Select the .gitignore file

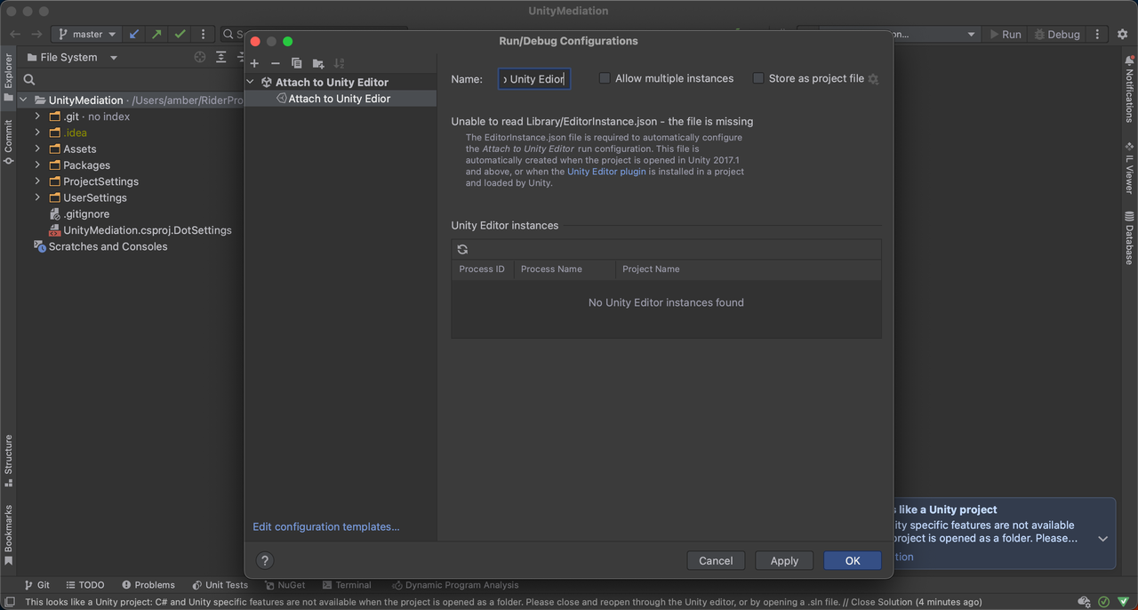point(86,213)
